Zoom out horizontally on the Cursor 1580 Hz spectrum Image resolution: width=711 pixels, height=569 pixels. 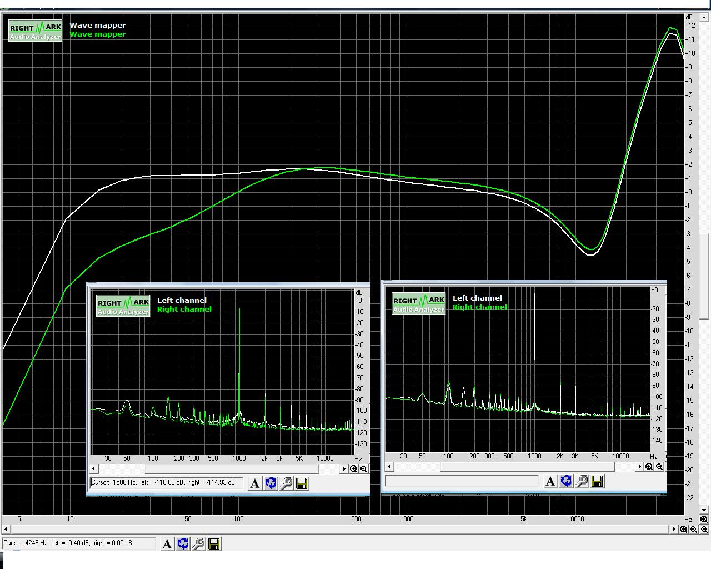click(364, 469)
